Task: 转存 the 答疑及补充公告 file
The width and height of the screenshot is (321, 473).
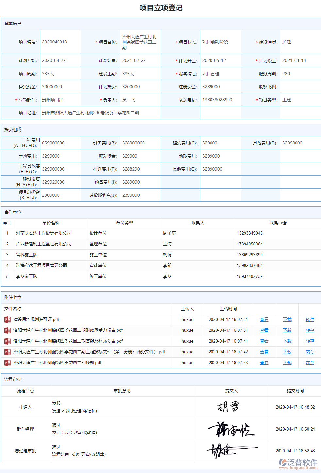Action: coord(310,341)
